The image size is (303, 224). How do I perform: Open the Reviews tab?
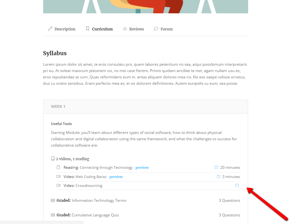(136, 29)
